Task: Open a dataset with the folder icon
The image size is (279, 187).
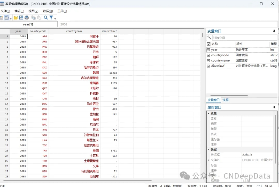Action: [x=16, y=18]
